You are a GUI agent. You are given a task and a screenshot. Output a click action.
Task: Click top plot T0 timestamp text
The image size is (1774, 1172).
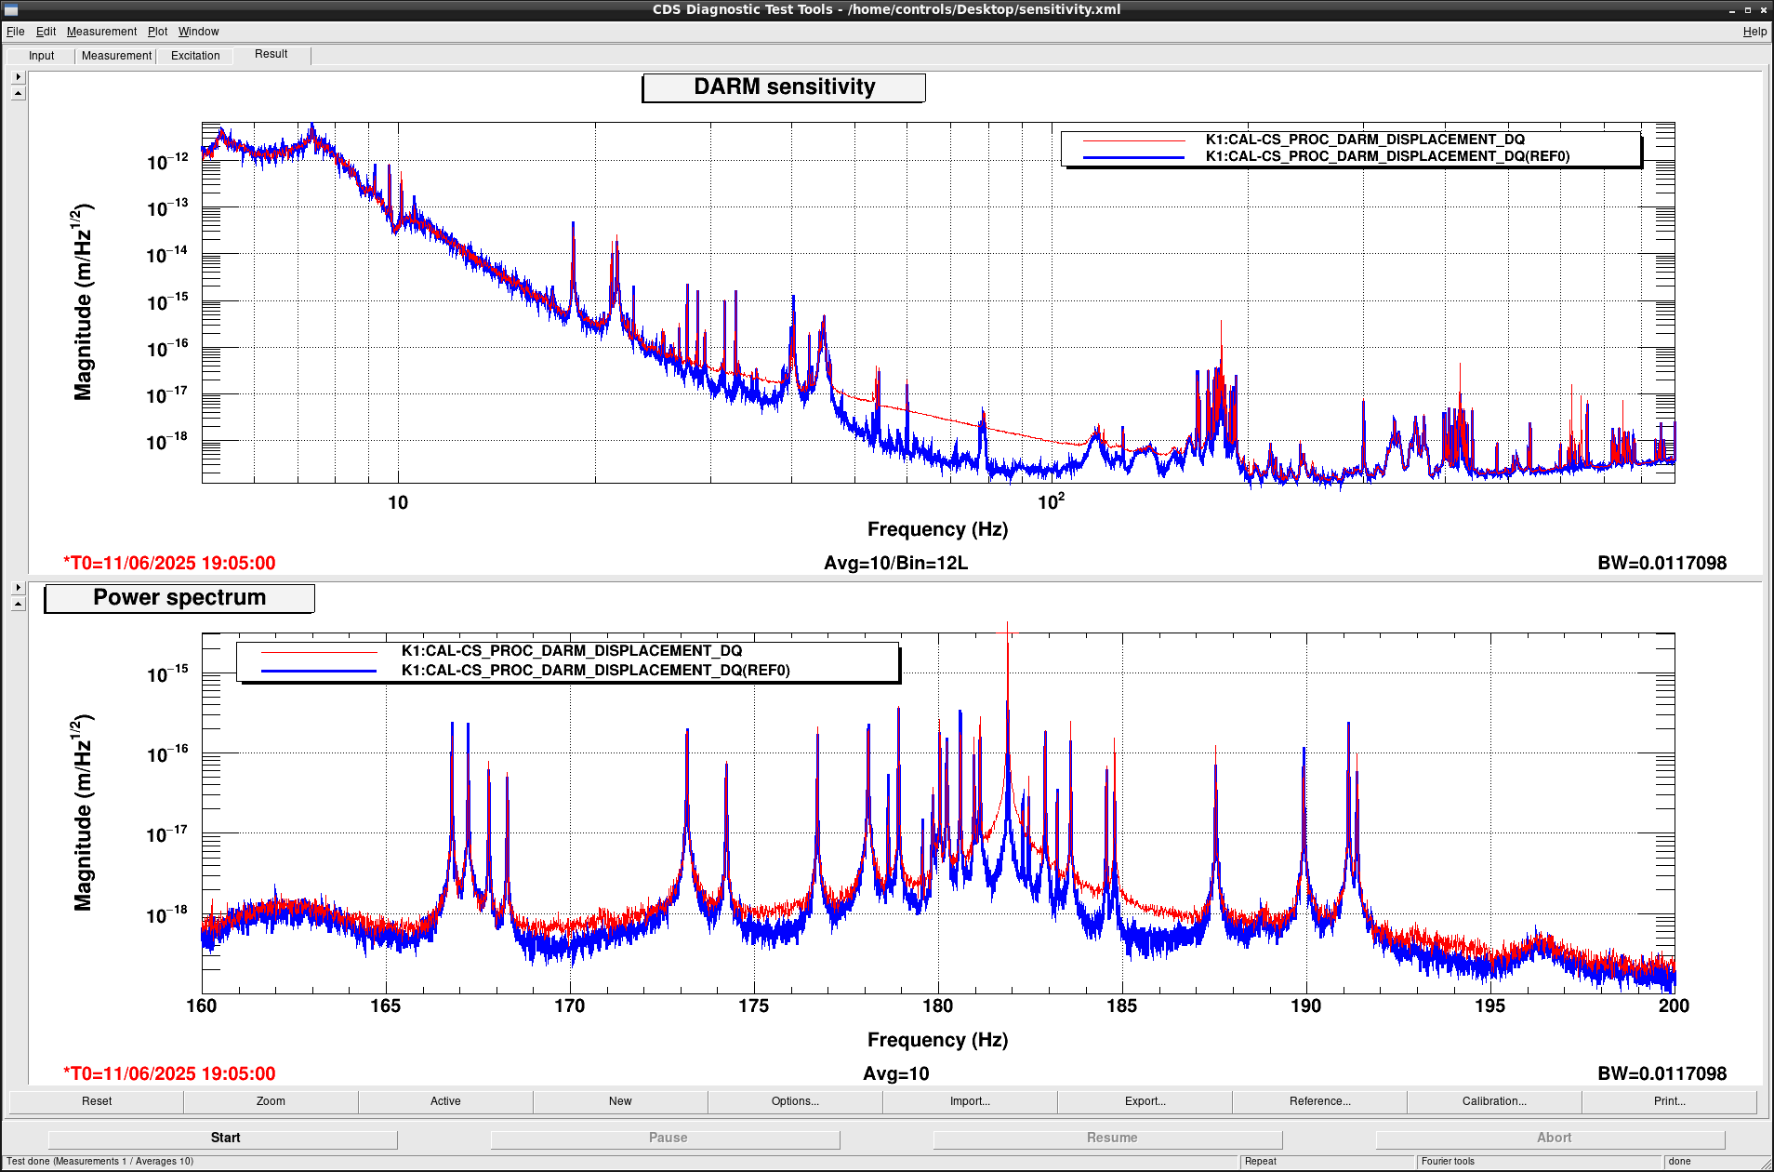click(169, 563)
